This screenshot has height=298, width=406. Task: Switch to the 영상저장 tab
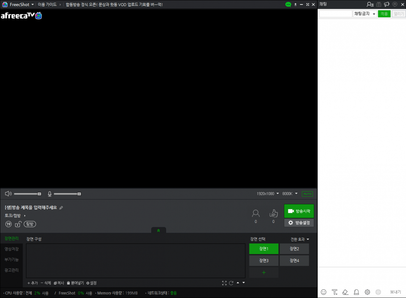pyautogui.click(x=12, y=249)
